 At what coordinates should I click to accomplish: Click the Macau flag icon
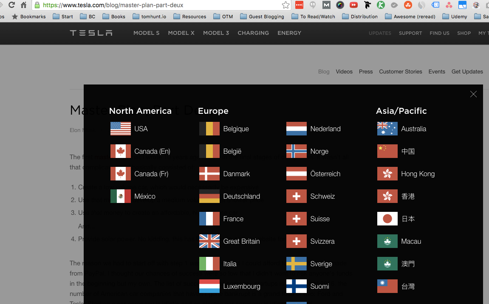[387, 241]
